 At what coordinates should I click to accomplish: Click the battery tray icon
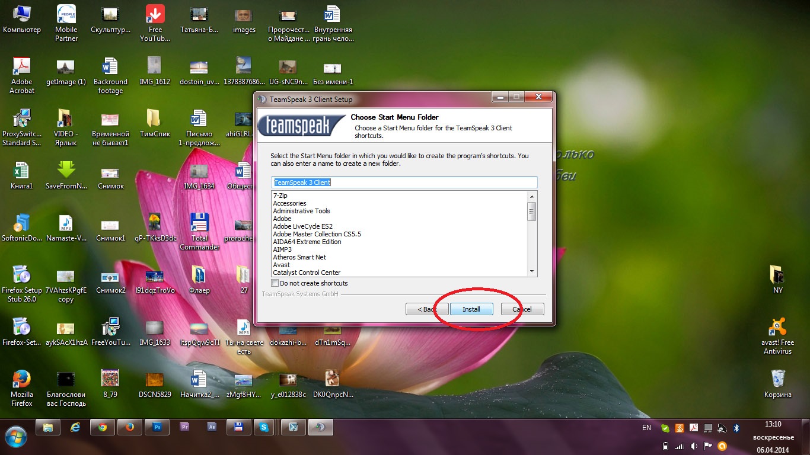[x=665, y=446]
